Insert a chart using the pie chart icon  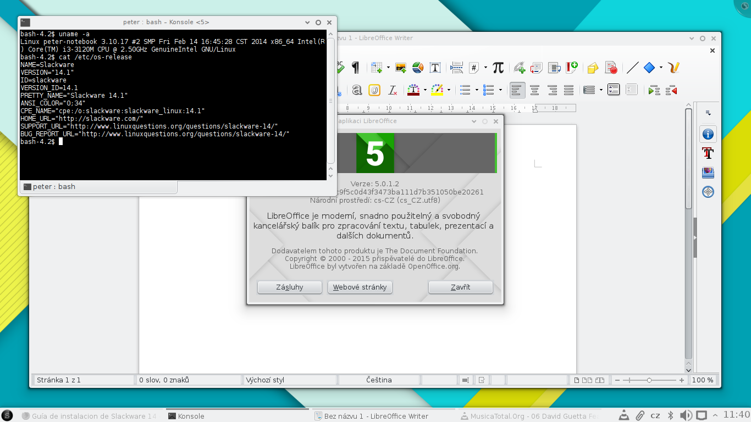click(417, 68)
